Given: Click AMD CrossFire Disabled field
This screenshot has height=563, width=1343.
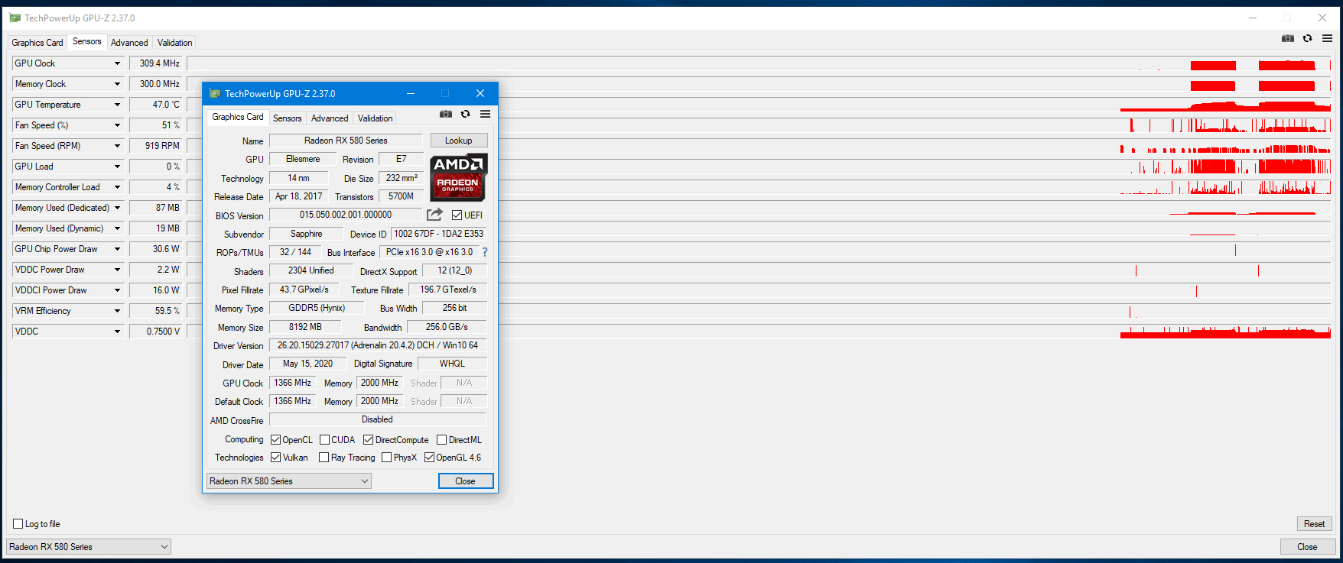Looking at the screenshot, I should tap(378, 419).
